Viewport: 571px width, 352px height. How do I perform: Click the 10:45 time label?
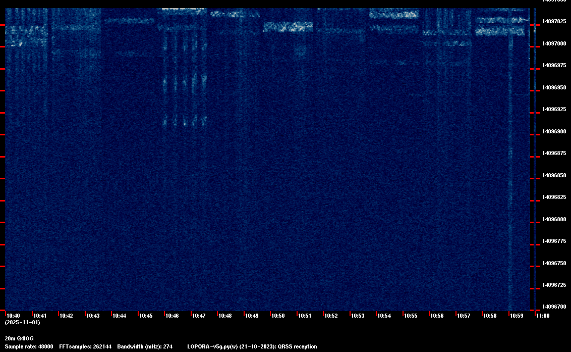pos(146,316)
